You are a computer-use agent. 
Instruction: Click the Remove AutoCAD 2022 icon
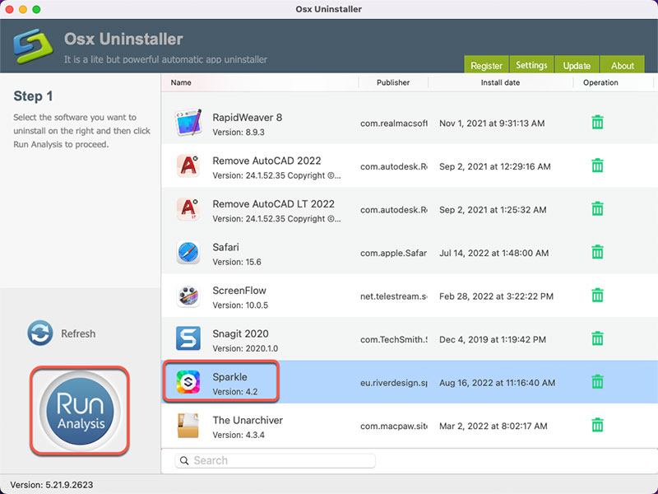click(x=188, y=165)
